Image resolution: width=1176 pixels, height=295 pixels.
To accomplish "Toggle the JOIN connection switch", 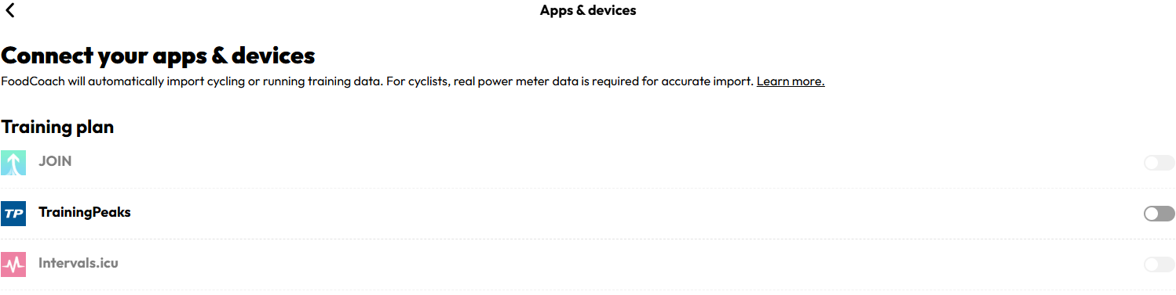I will click(x=1159, y=163).
